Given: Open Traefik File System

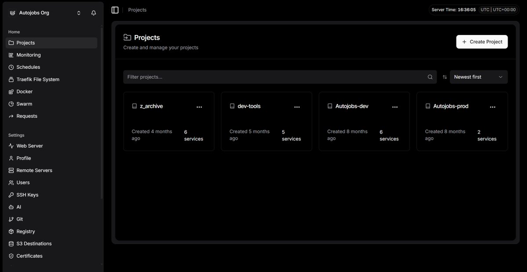Looking at the screenshot, I should pyautogui.click(x=51, y=80).
